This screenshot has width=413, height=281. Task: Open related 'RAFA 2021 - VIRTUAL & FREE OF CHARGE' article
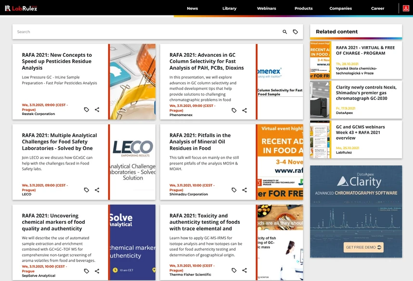pos(365,51)
